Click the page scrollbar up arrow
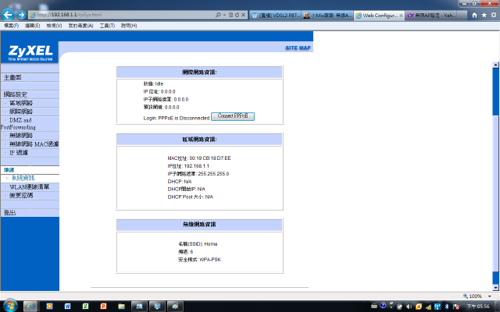500x312 pixels. (x=495, y=65)
